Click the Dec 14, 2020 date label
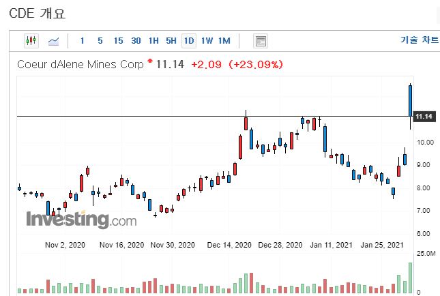The height and width of the screenshot is (296, 440). (229, 245)
